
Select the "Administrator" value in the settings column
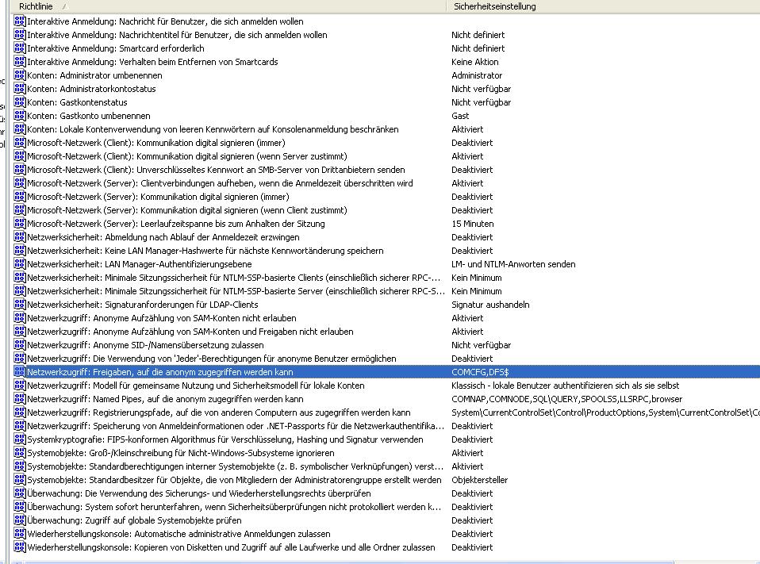pyautogui.click(x=477, y=75)
